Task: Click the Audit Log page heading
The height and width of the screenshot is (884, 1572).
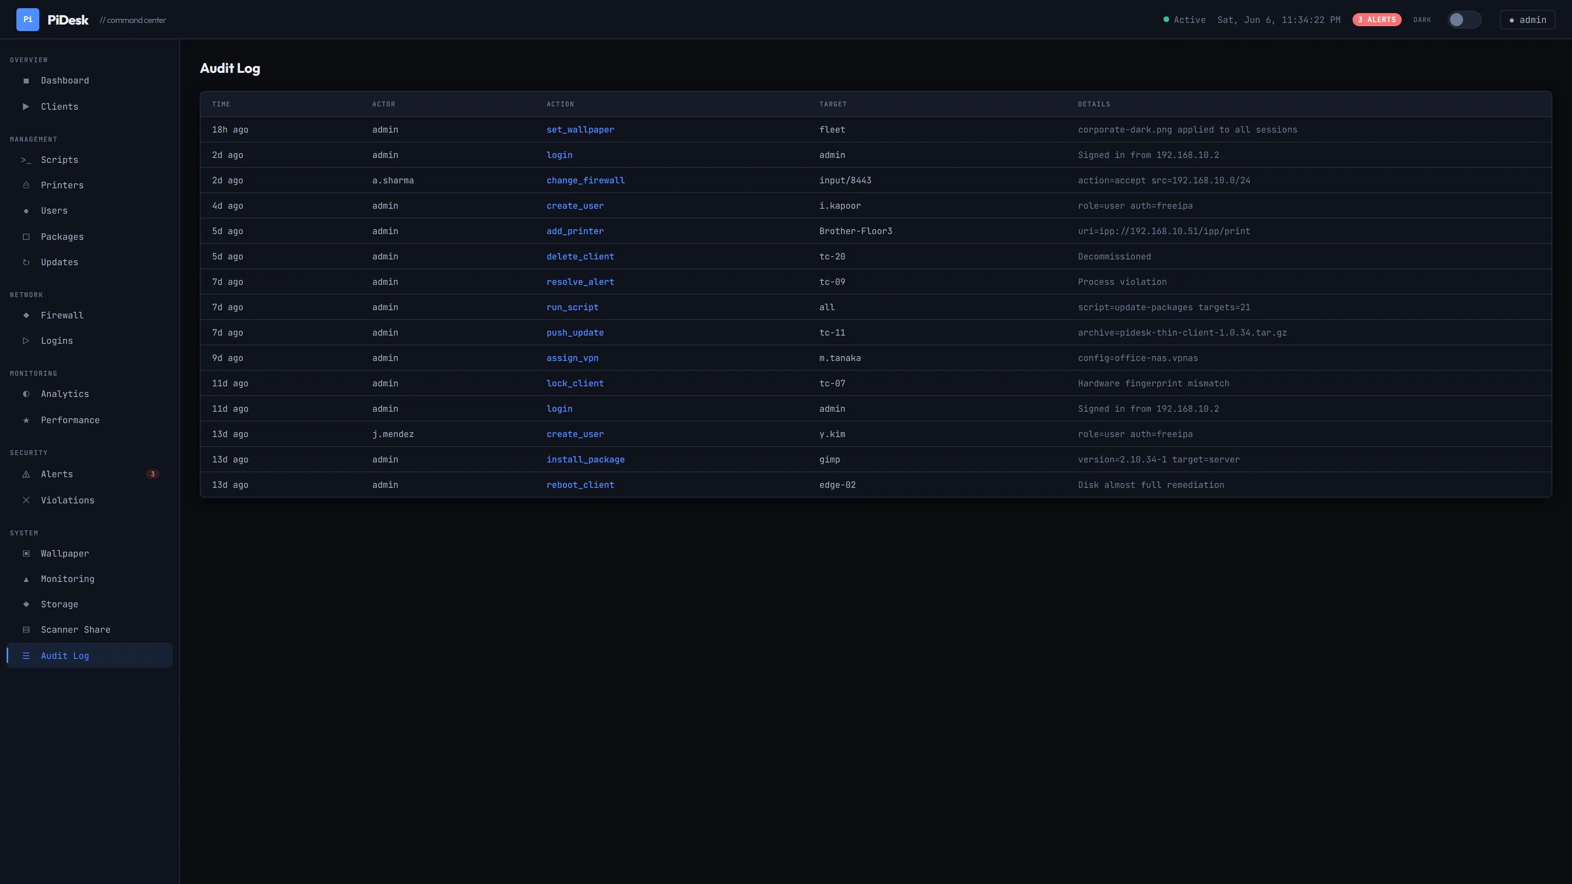Action: pos(230,68)
